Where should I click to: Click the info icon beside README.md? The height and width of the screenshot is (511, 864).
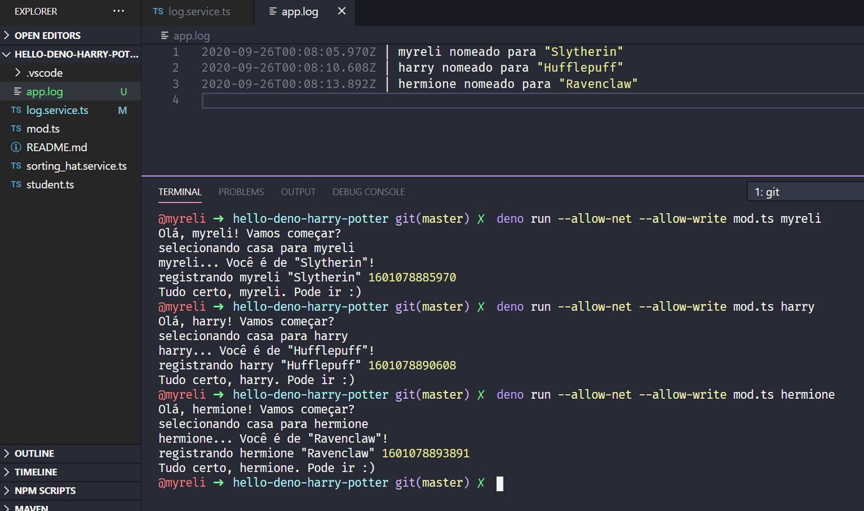tap(16, 147)
